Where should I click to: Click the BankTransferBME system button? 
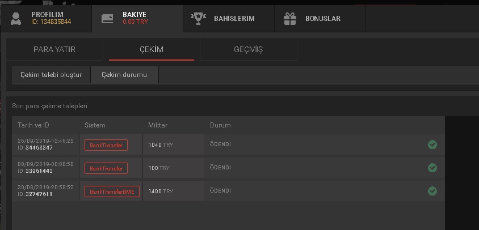[112, 191]
